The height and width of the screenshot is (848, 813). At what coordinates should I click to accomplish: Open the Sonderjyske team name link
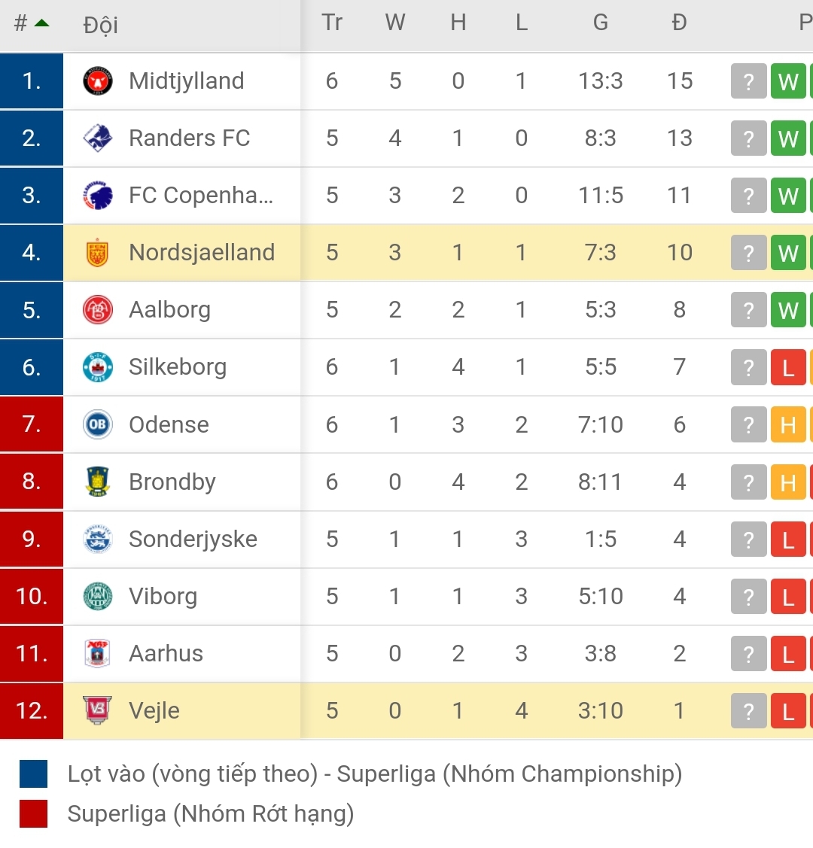tap(193, 539)
